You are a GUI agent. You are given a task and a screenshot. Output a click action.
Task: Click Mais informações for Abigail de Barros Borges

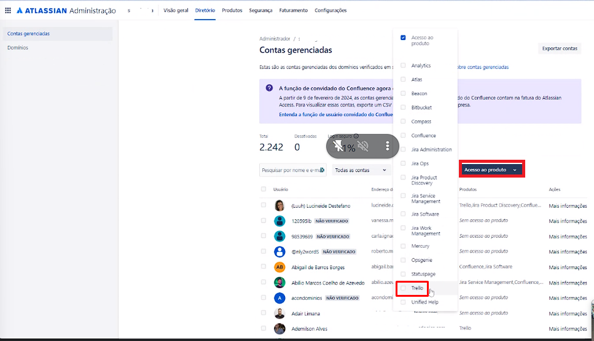[x=568, y=267]
